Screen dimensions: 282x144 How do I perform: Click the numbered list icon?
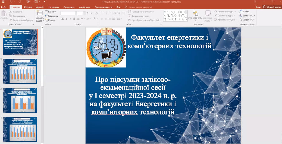point(108,13)
